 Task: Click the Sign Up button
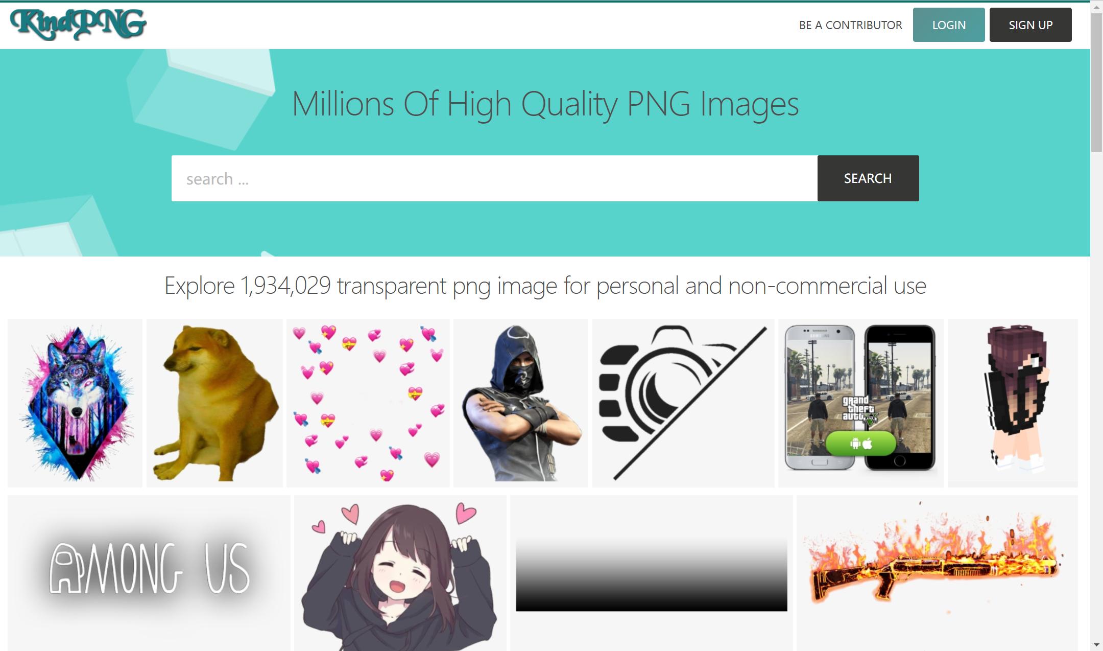pos(1030,25)
